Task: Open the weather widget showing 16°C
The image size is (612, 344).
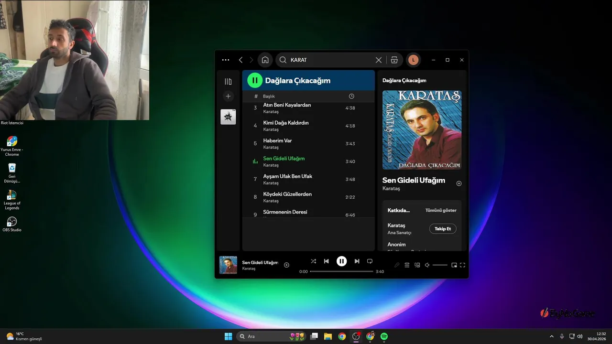Action: pos(24,336)
